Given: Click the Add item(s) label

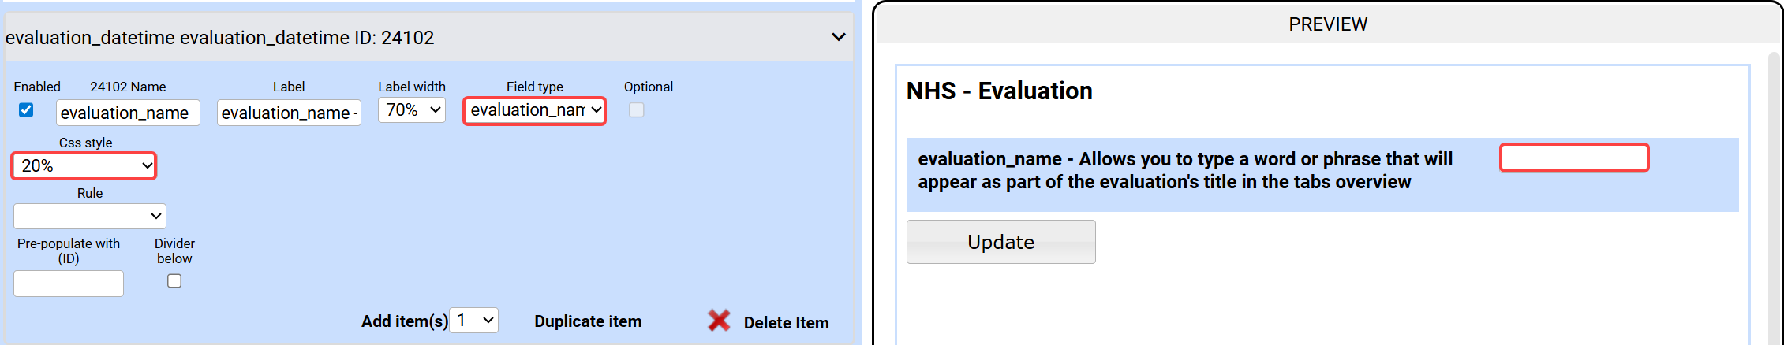Looking at the screenshot, I should (x=404, y=321).
